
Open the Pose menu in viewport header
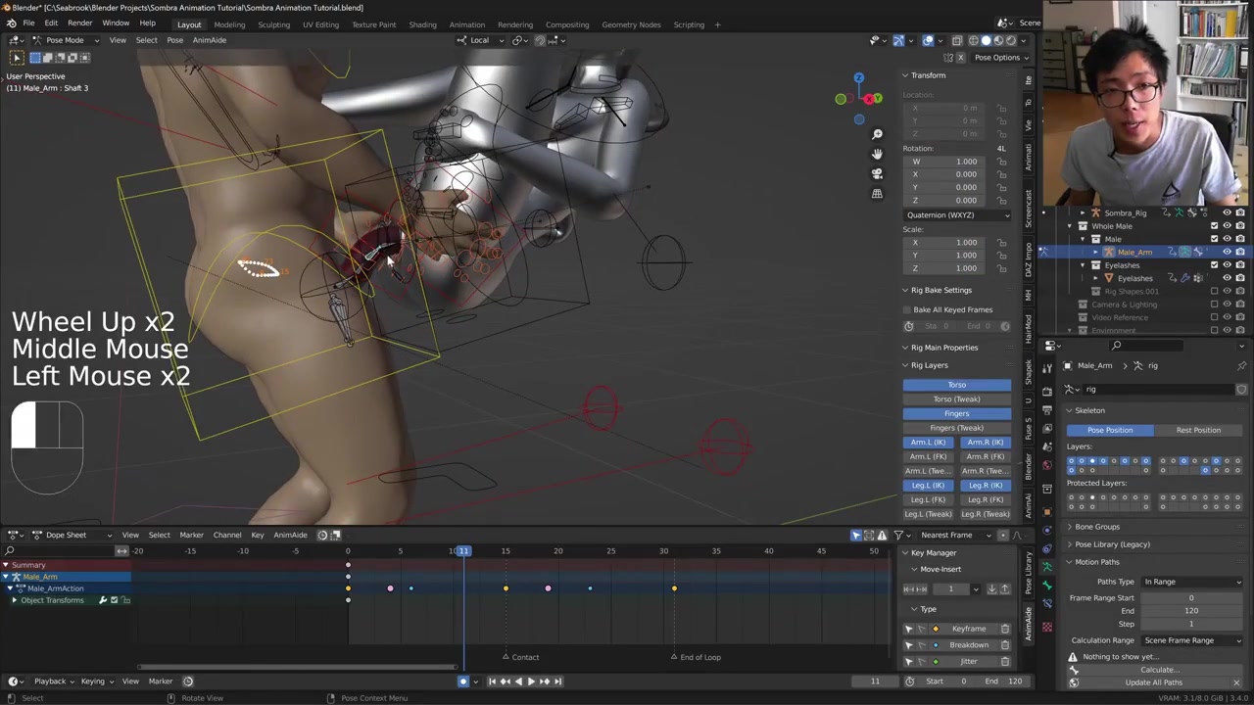tap(174, 40)
